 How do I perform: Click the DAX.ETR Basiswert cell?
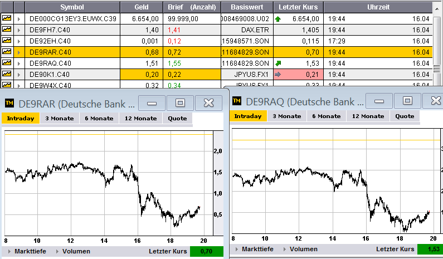coord(247,30)
